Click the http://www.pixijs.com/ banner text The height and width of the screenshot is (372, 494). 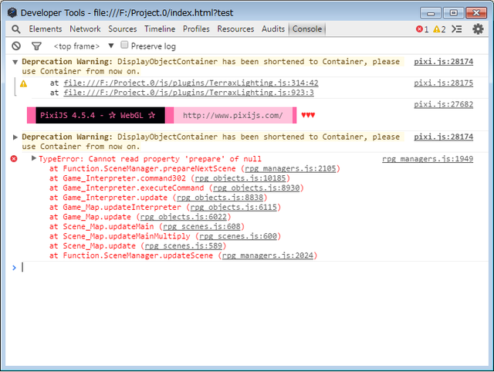coord(233,116)
